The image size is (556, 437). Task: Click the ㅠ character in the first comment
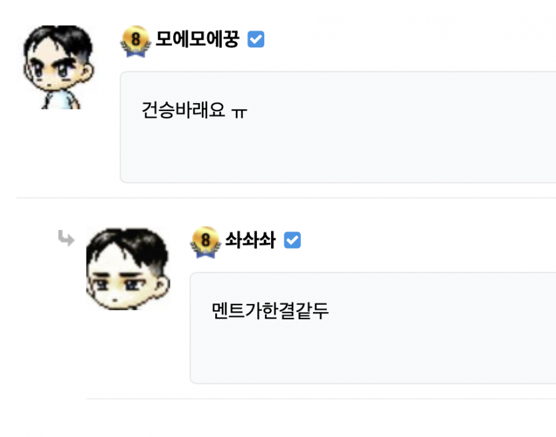tap(239, 111)
